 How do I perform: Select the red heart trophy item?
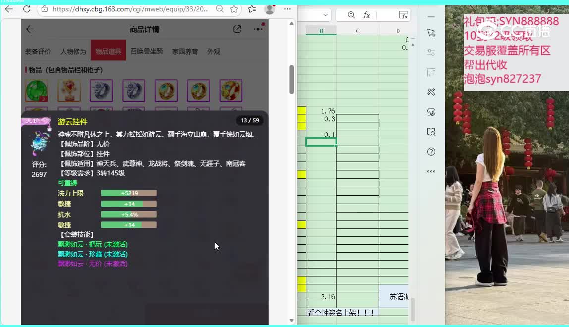[69, 91]
